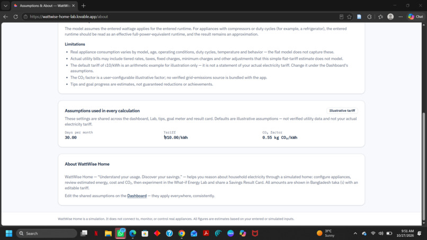This screenshot has width=427, height=240.
Task: Click the taskbar Search box
Action: pos(47,234)
